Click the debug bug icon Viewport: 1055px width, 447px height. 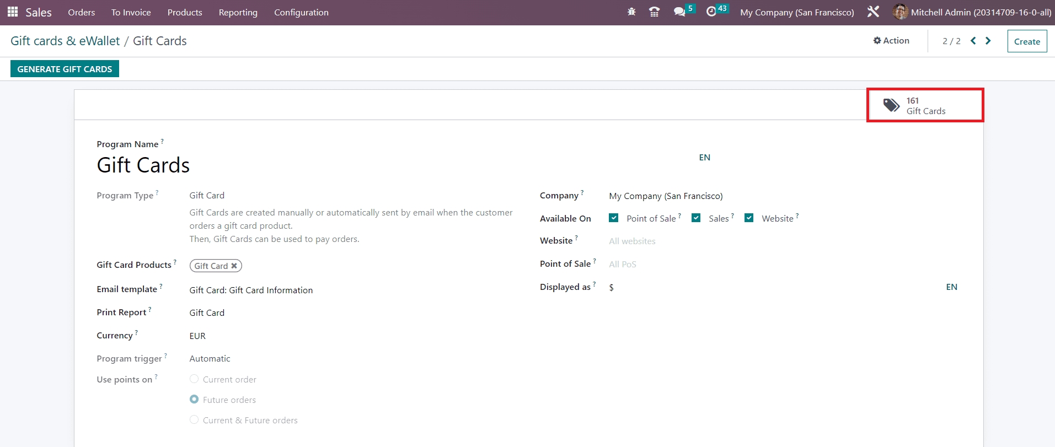[x=631, y=12]
